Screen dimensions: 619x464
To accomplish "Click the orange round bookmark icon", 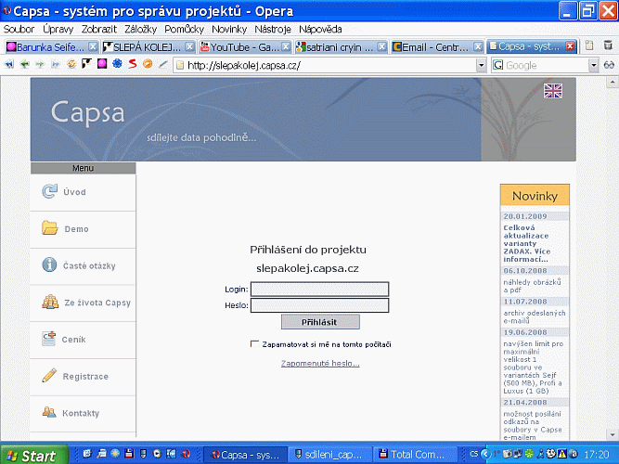I will click(x=148, y=64).
